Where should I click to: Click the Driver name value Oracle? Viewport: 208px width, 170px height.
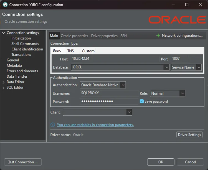(x=78, y=135)
